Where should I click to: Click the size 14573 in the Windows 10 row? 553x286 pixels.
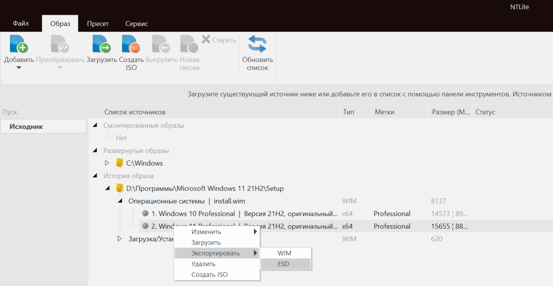441,214
